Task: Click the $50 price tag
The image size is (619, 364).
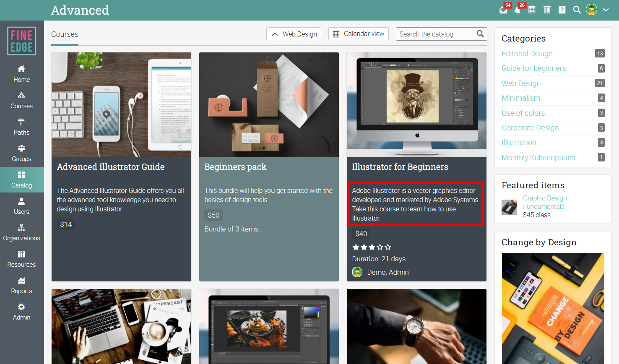Action: point(213,215)
